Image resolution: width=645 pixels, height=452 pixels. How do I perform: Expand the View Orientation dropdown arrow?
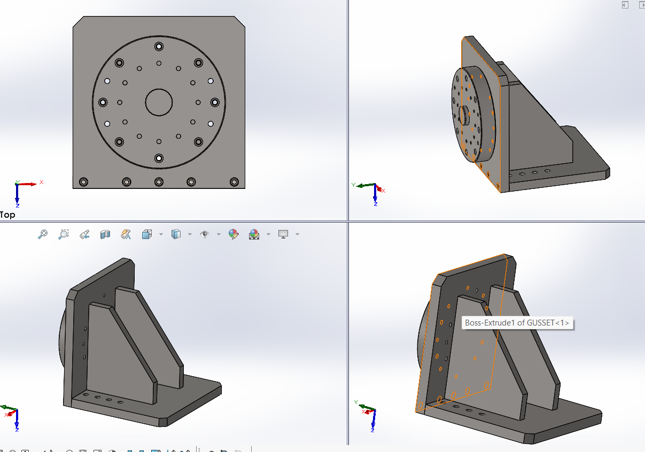point(161,234)
